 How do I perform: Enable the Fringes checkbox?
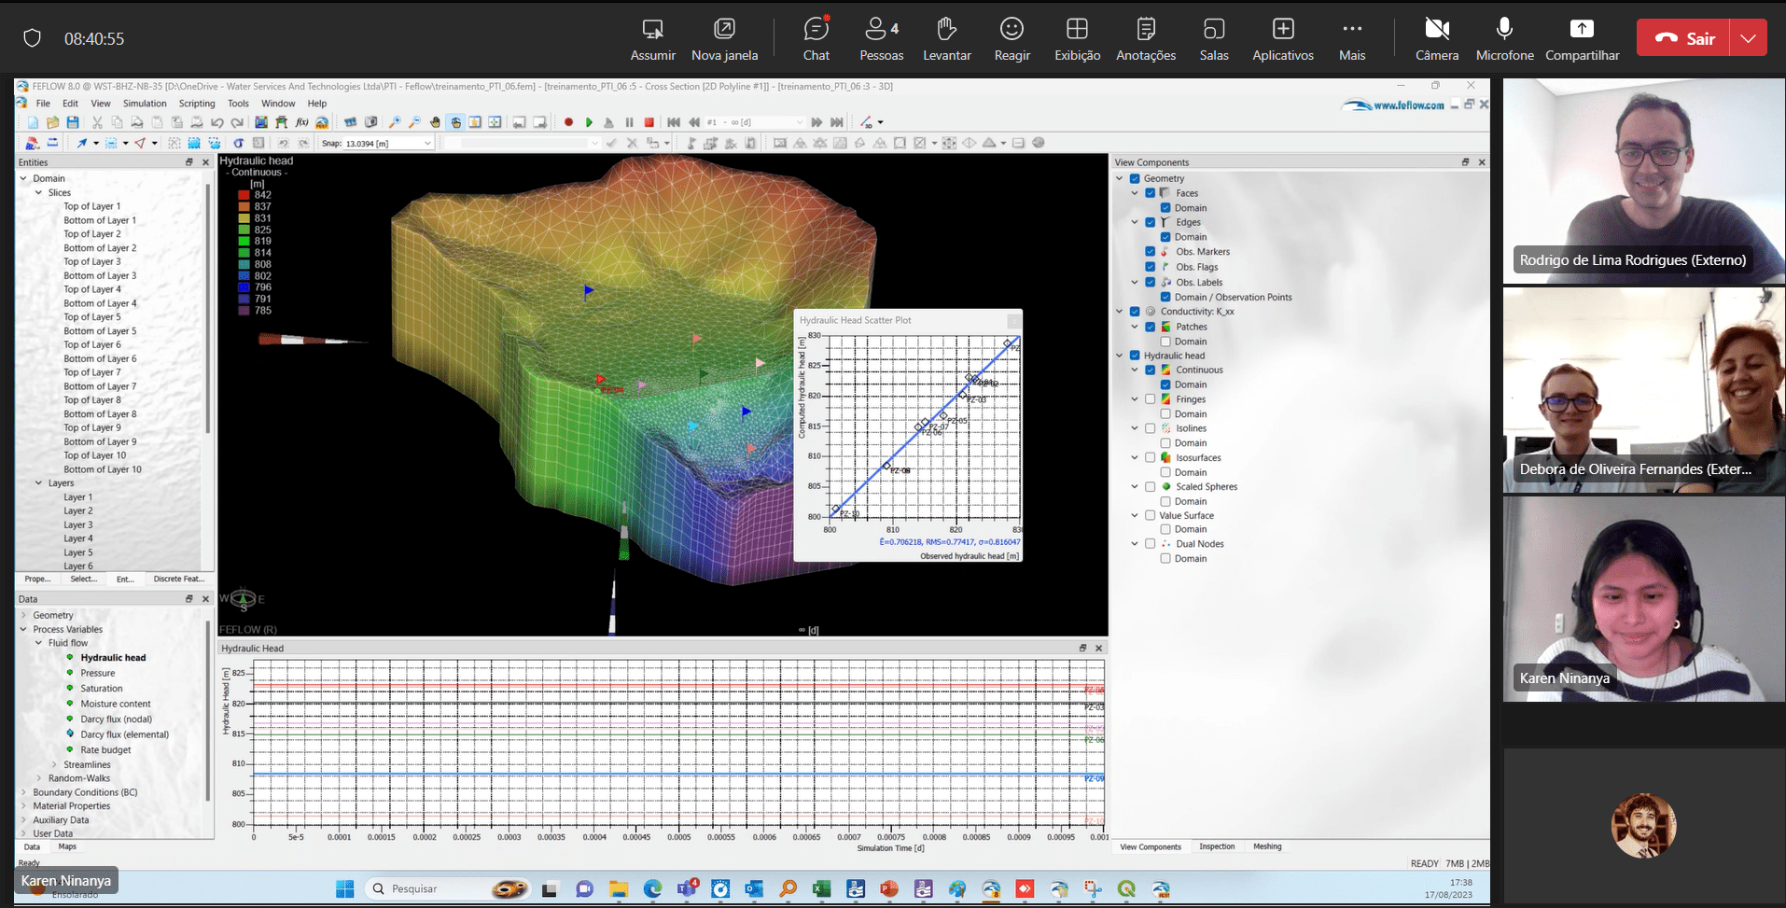(x=1150, y=399)
